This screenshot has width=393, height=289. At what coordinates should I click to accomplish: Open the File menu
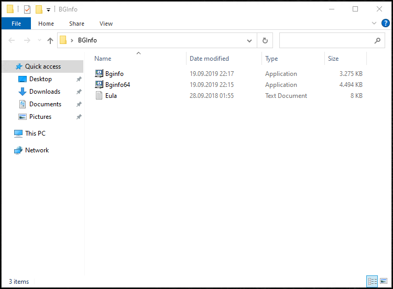point(16,24)
